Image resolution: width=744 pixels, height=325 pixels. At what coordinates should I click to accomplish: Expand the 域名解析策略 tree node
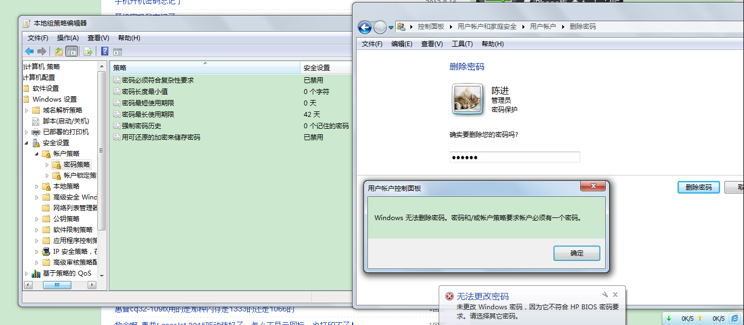click(x=26, y=110)
